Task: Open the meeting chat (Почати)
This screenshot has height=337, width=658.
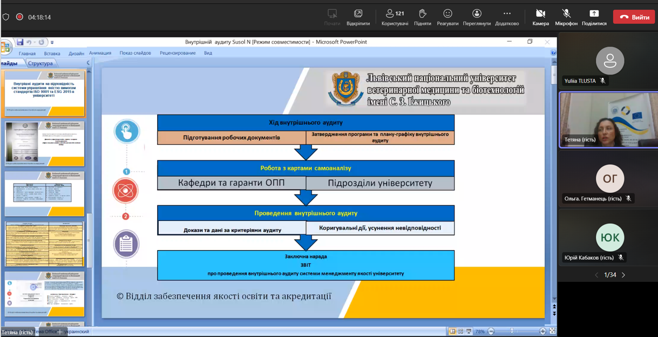Action: coord(332,17)
